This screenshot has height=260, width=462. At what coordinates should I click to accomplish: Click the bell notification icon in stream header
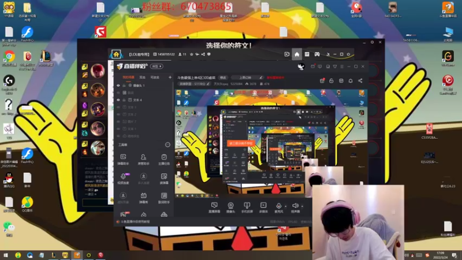[x=351, y=81]
